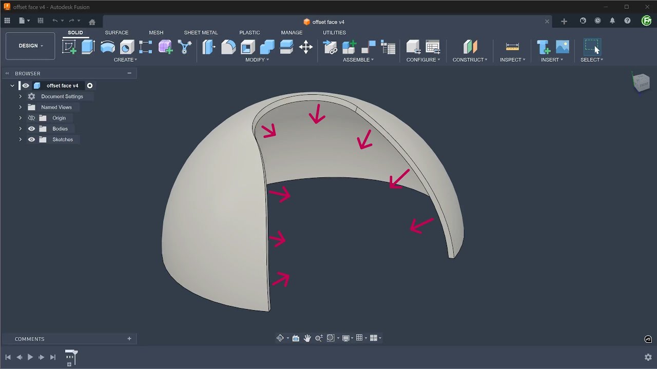The height and width of the screenshot is (369, 657).
Task: Open the purple Create Form tool
Action: pyautogui.click(x=165, y=47)
